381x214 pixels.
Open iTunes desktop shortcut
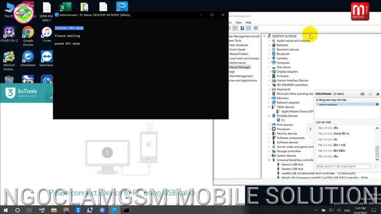pyautogui.click(x=46, y=34)
